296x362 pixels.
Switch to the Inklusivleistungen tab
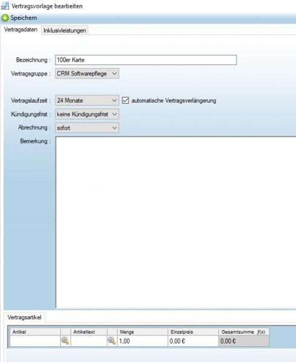[65, 31]
